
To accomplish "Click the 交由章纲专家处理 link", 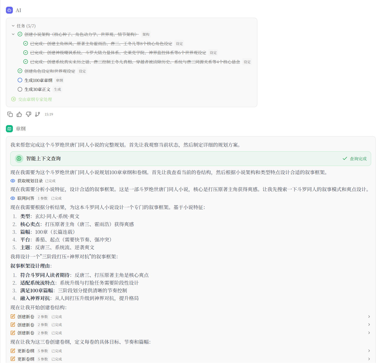I will 35,99.
